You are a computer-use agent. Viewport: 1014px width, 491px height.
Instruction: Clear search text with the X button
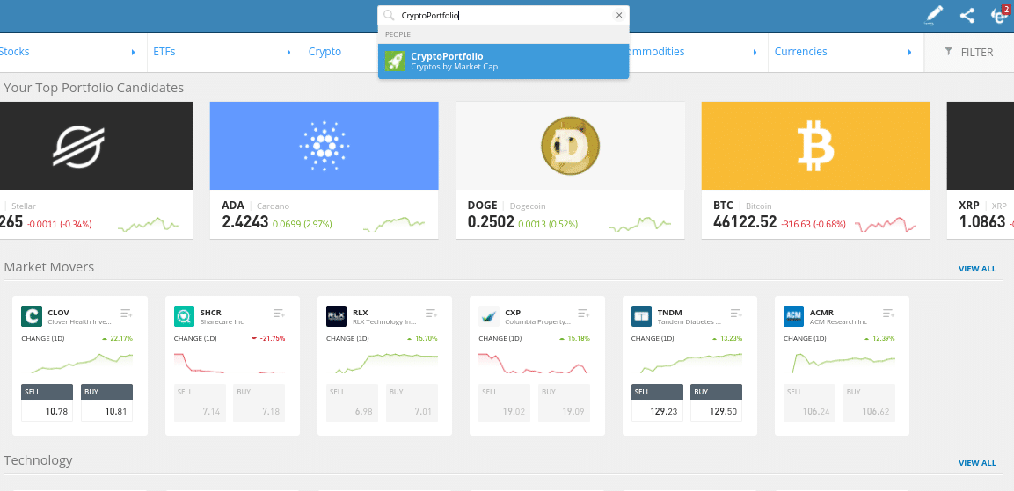pos(619,16)
